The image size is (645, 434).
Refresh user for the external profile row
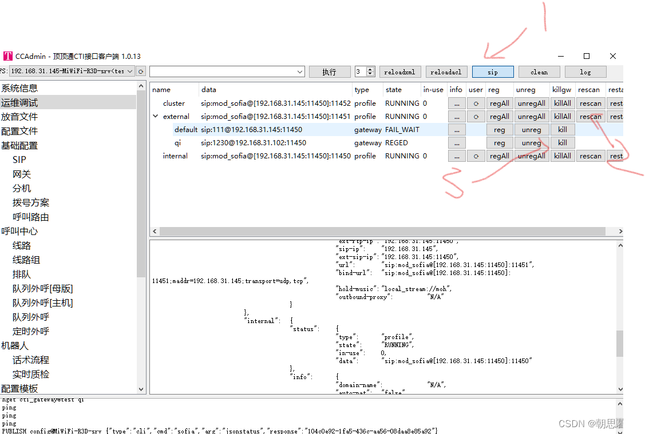coord(476,117)
